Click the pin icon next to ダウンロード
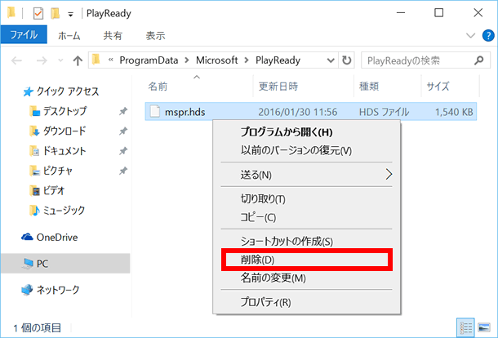498x338 pixels. [123, 131]
